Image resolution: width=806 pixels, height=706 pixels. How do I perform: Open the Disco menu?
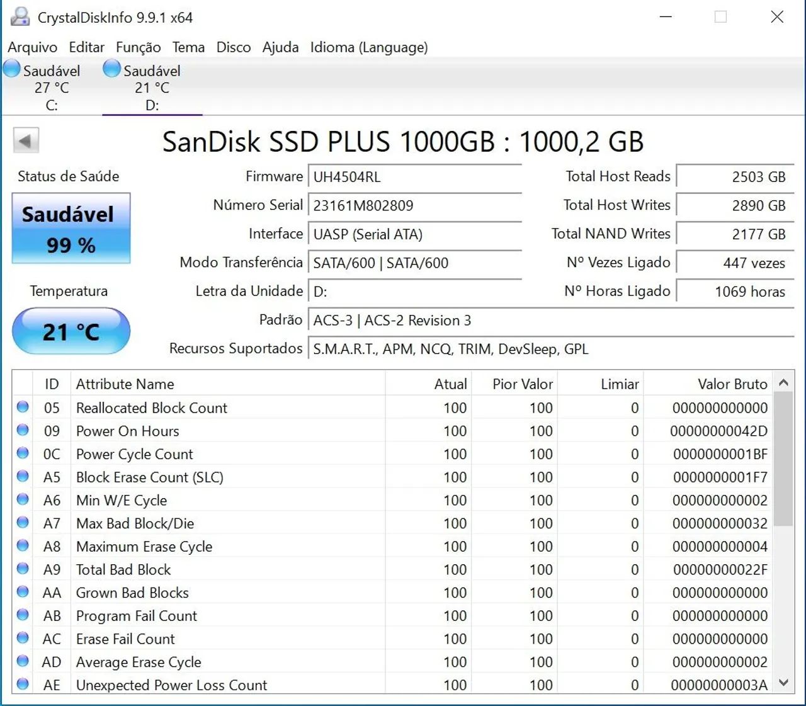click(233, 47)
